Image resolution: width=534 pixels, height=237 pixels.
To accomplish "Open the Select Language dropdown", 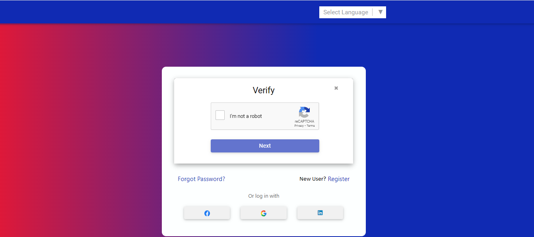I will coord(346,12).
